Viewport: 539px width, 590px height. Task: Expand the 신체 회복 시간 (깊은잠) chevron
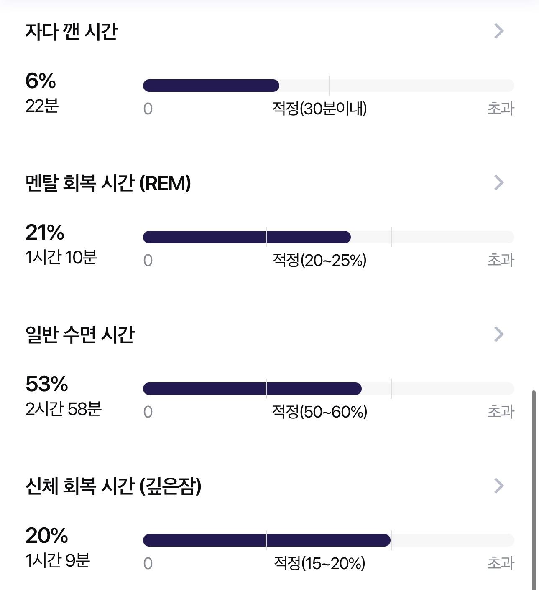(499, 486)
